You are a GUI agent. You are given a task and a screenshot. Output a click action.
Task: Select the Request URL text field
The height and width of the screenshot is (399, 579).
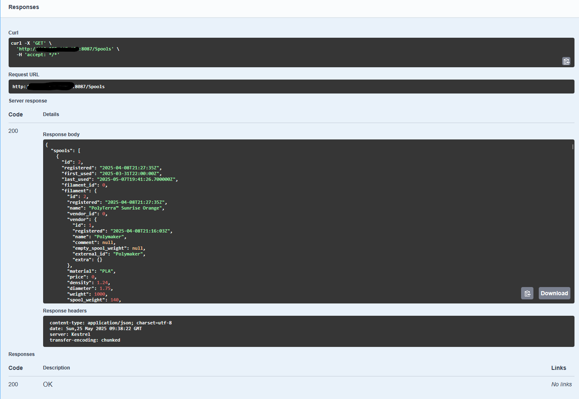coord(287,87)
